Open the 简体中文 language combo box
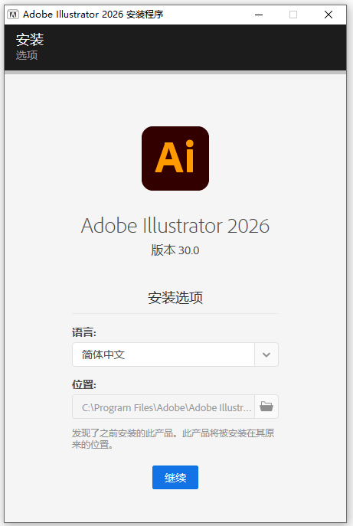 pos(175,354)
